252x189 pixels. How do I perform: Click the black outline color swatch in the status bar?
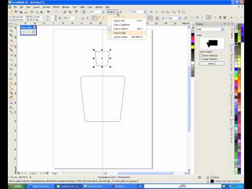212,181
